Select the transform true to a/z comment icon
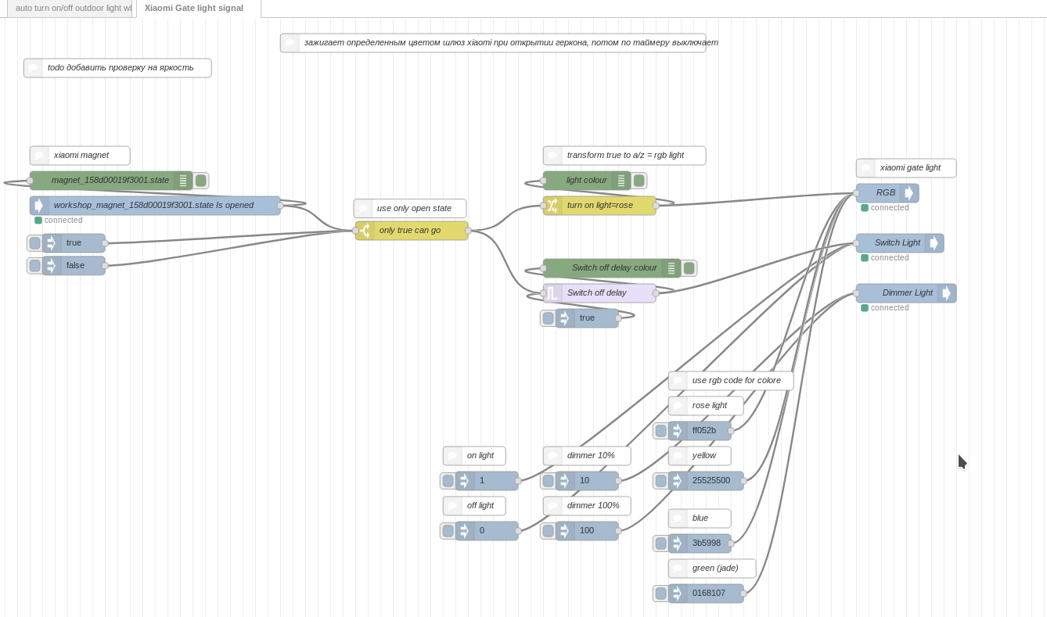This screenshot has width=1047, height=617. coord(552,156)
